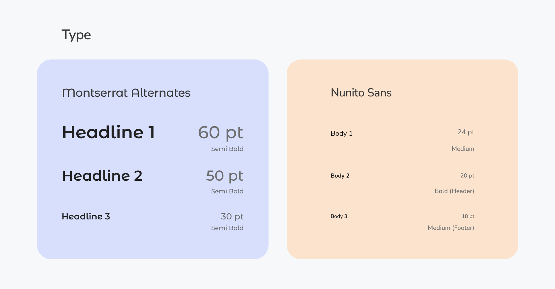The image size is (555, 289).
Task: Click the "Type" page title
Action: coord(76,35)
